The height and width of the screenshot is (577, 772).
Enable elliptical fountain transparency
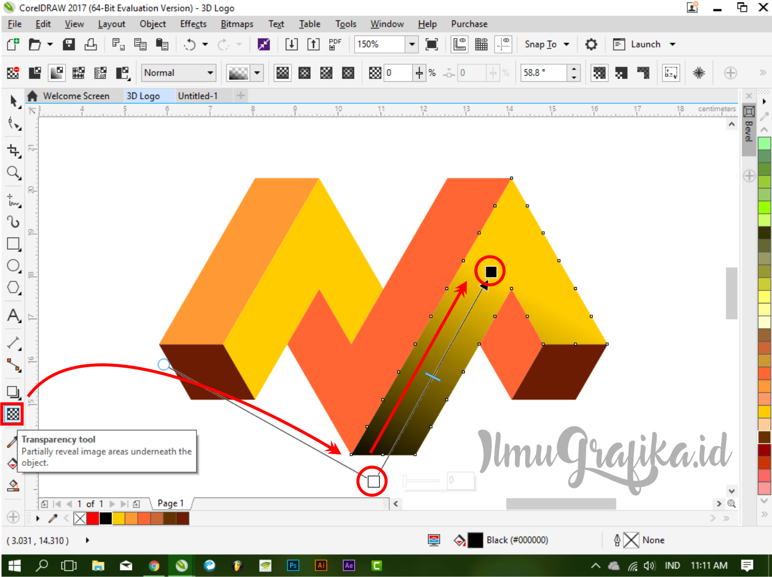pyautogui.click(x=304, y=72)
